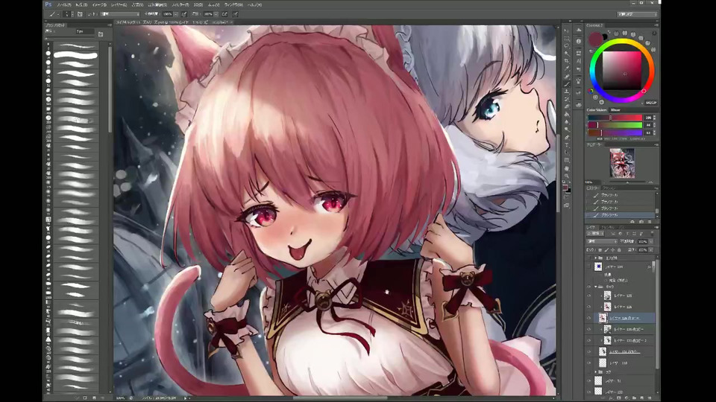Viewport: 716px width, 402px height.
Task: Enable pressure-controlled opacity in options bar
Action: click(183, 14)
